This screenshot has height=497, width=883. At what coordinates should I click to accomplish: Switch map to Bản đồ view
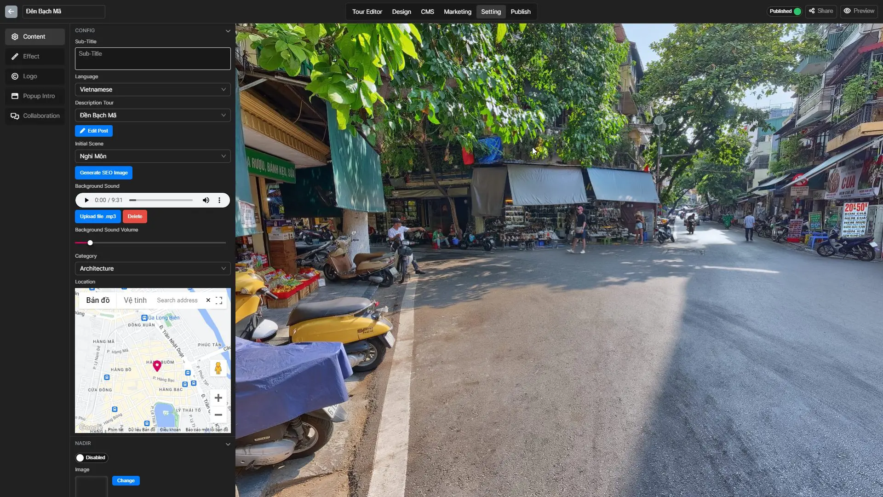coord(97,300)
